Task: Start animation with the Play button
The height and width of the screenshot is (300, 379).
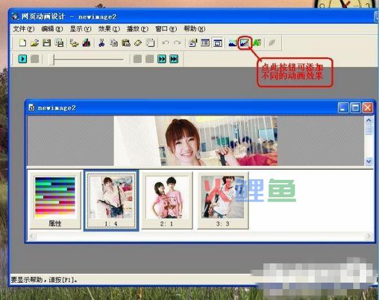Action: (x=22, y=59)
